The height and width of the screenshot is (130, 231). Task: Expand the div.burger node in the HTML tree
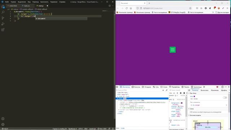tap(119, 100)
